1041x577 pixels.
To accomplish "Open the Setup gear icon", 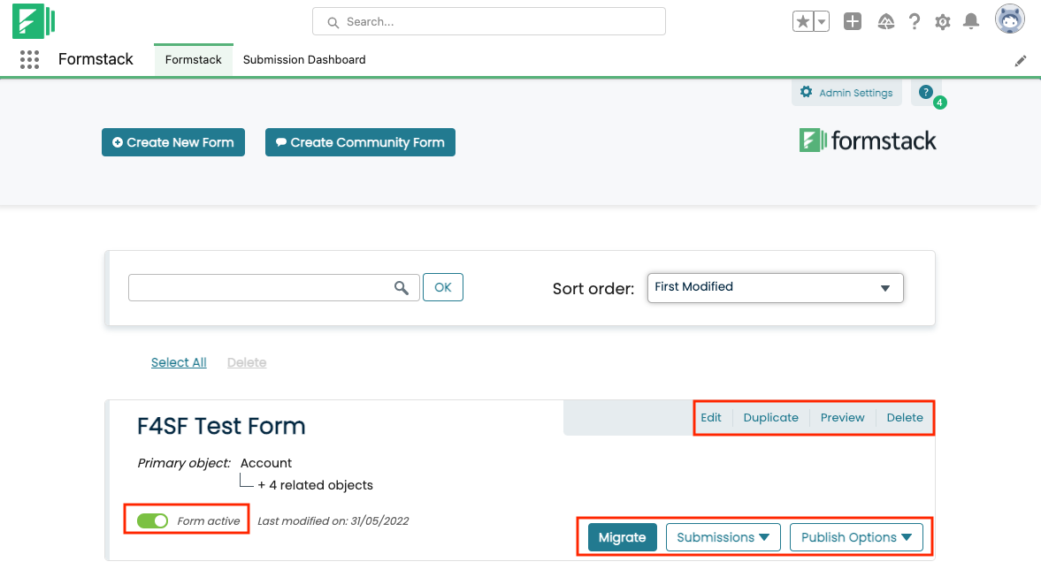I will [x=943, y=22].
